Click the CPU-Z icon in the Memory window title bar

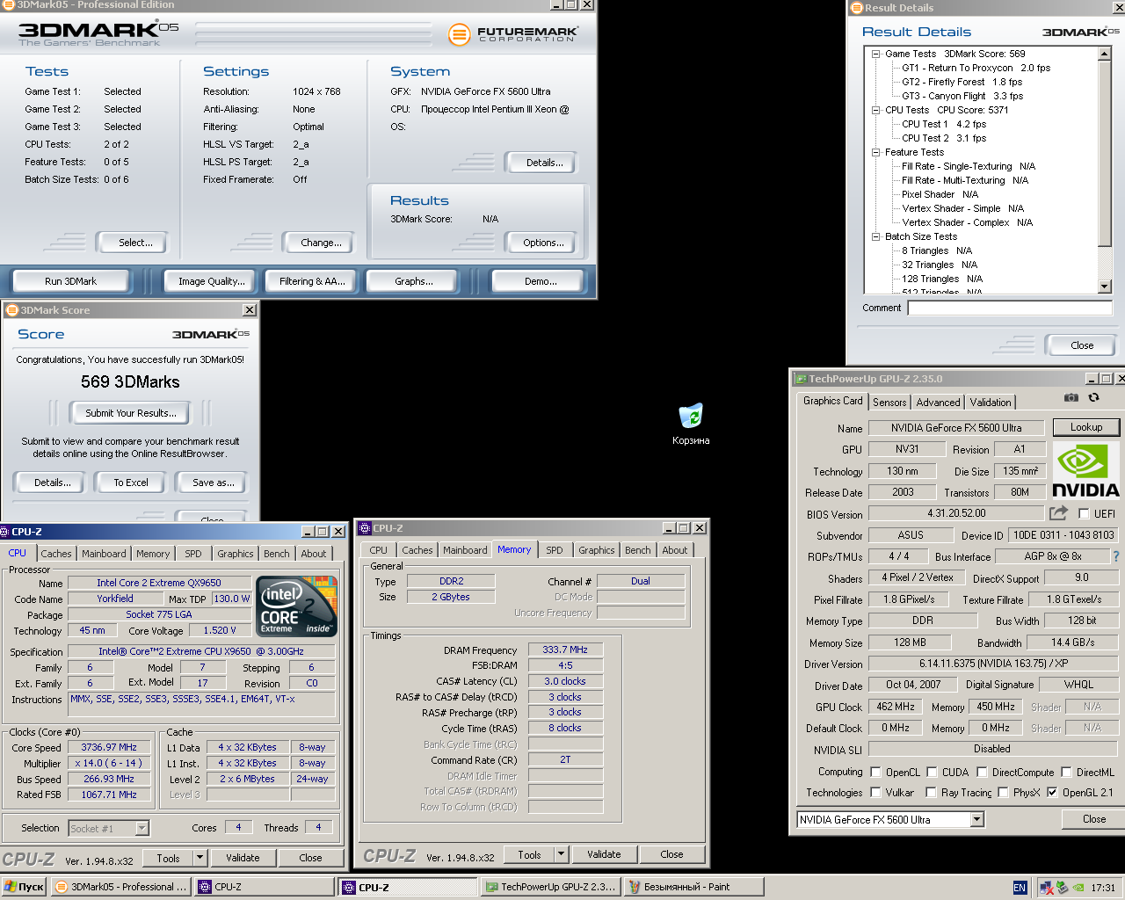tap(365, 528)
